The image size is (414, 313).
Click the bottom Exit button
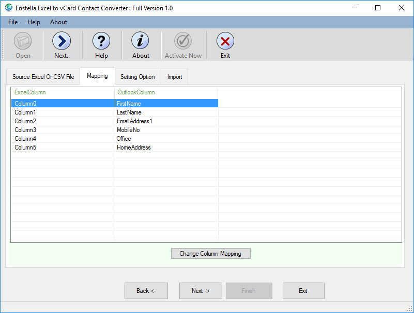pyautogui.click(x=303, y=291)
